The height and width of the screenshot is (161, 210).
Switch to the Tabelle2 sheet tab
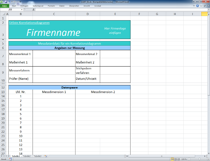tap(27, 156)
